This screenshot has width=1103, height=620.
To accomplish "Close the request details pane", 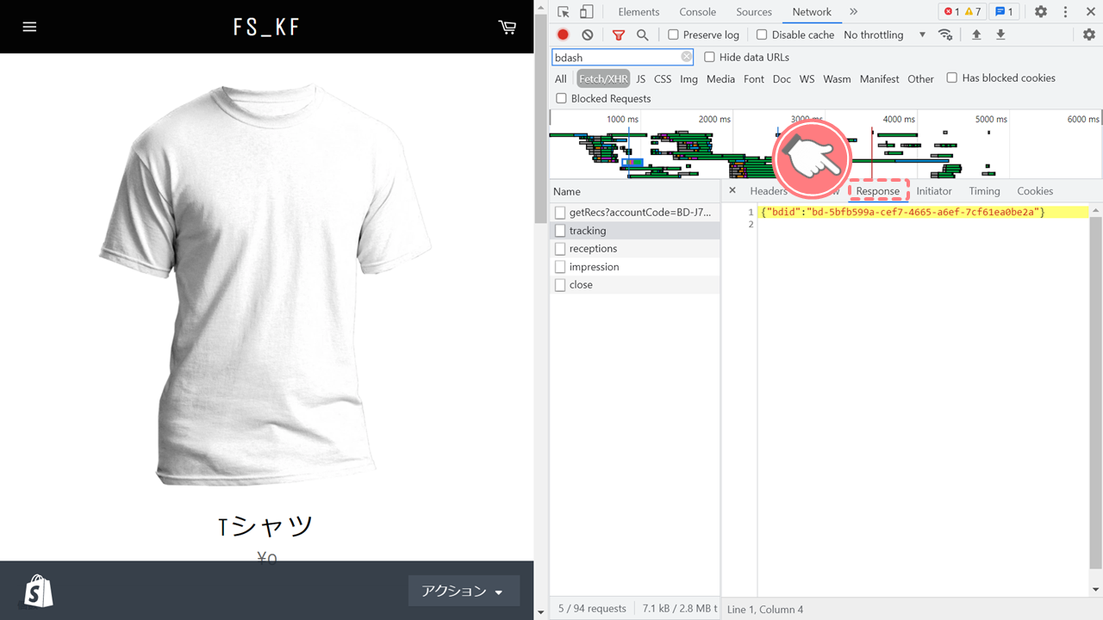I will (x=732, y=190).
